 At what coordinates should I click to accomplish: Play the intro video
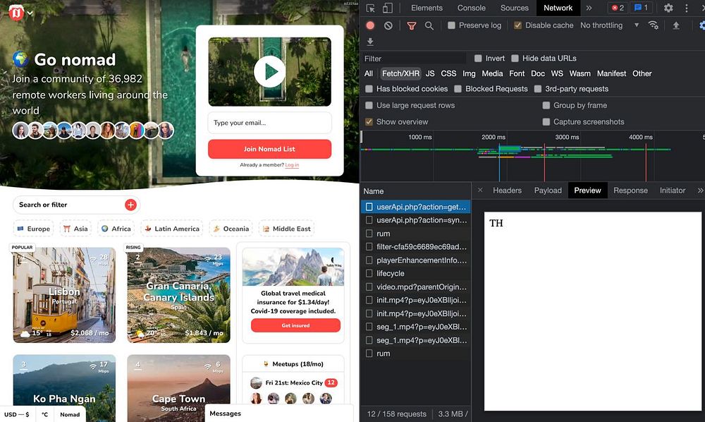tap(269, 71)
